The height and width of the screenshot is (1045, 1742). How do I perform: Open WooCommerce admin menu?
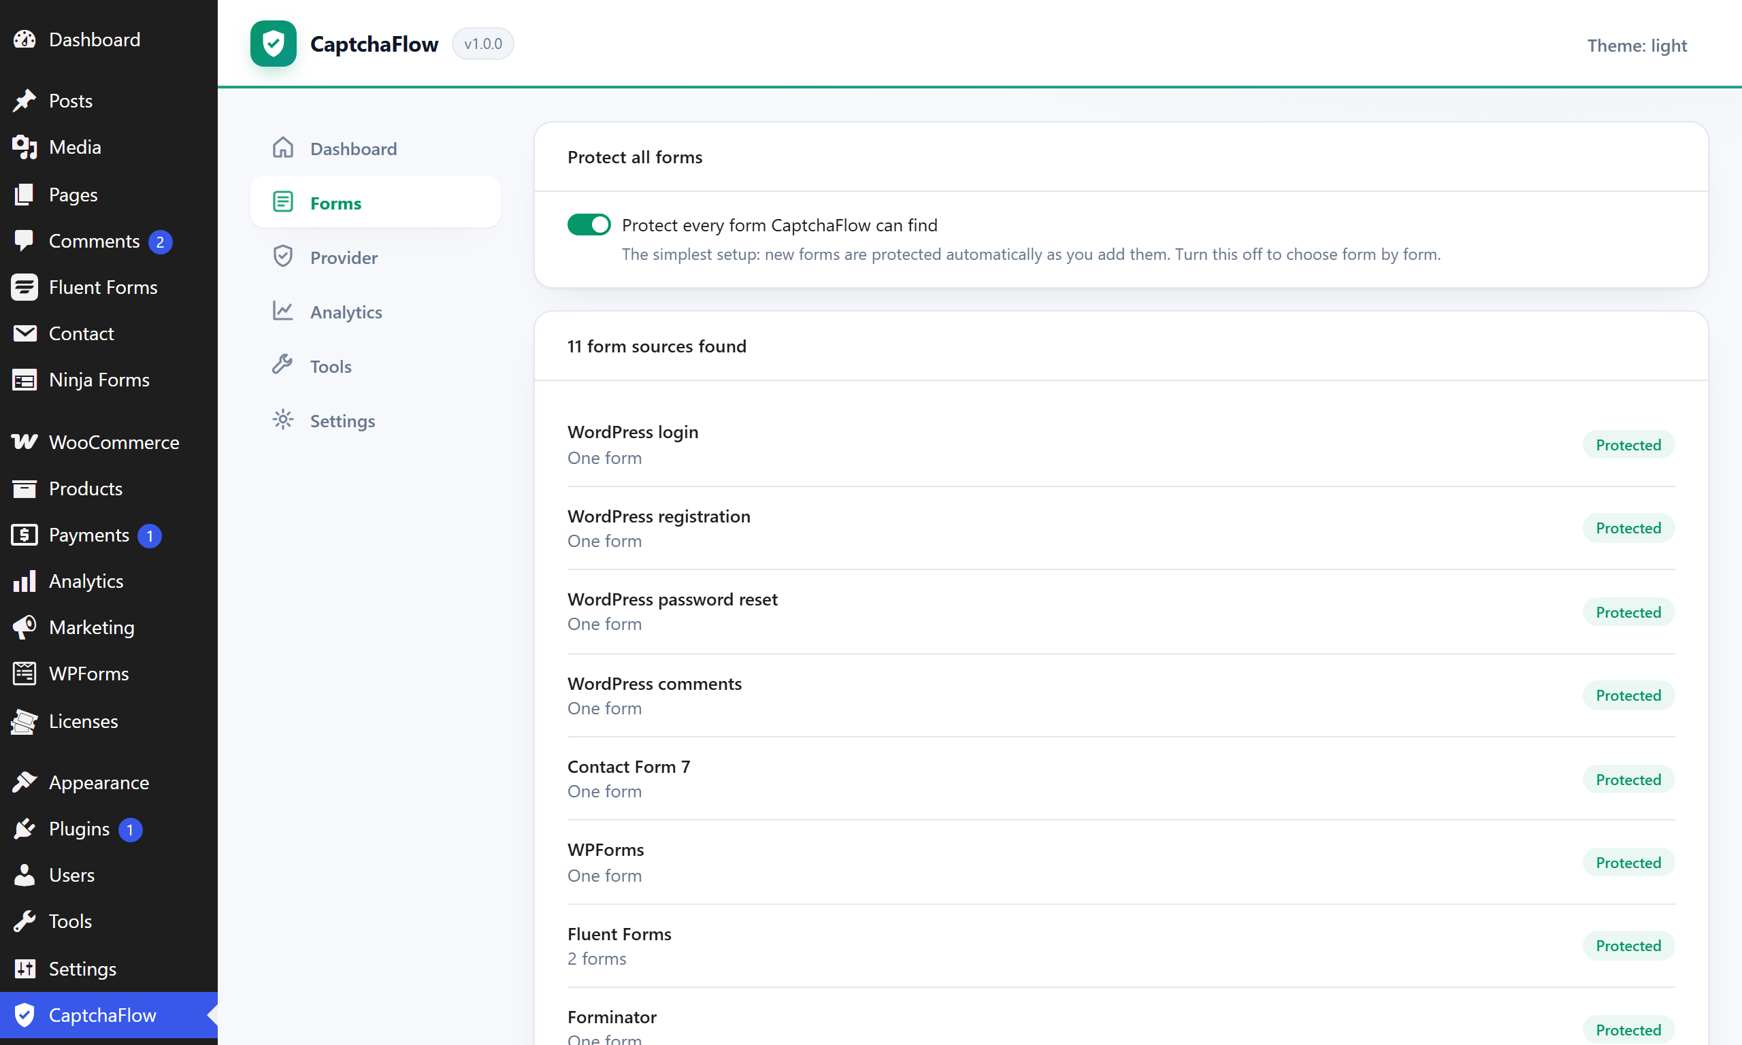pos(109,442)
